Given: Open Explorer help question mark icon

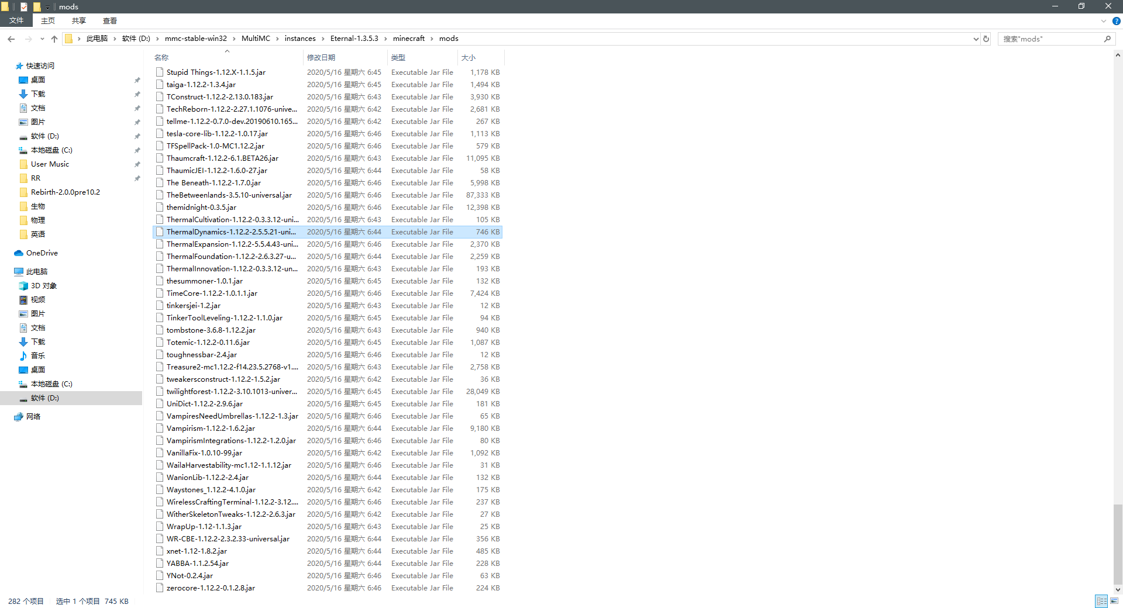Looking at the screenshot, I should [x=1116, y=21].
